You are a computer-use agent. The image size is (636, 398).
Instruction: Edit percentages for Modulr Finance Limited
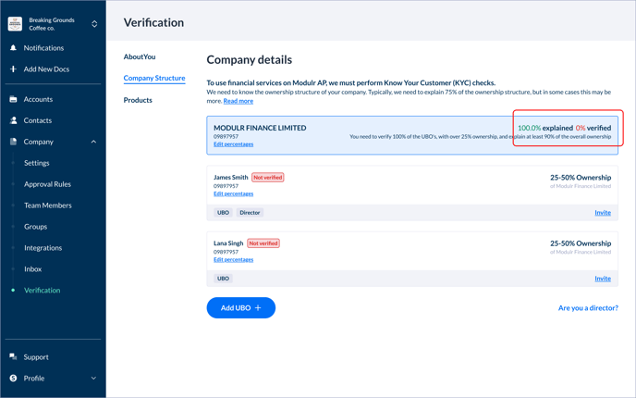coord(234,144)
